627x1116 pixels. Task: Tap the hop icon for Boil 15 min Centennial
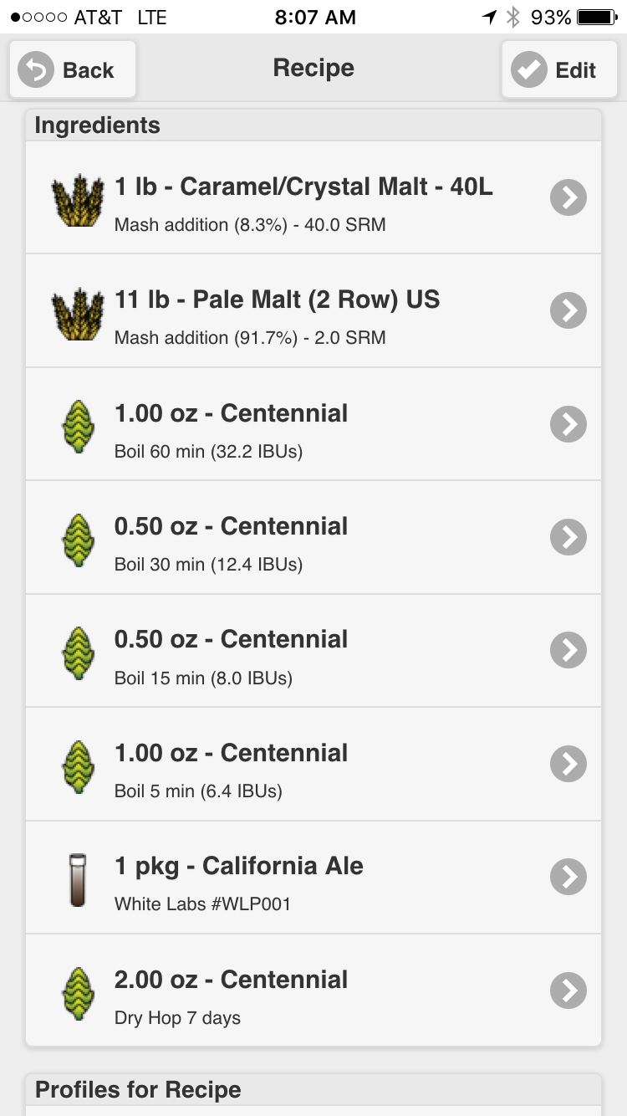coord(78,653)
